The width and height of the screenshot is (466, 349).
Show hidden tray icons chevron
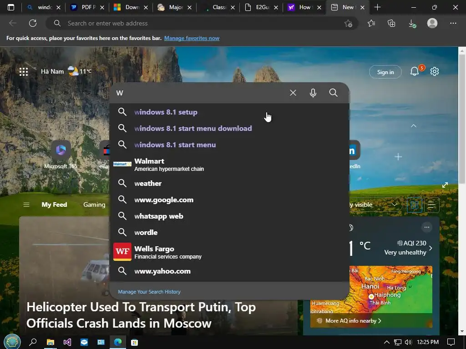coord(386,342)
